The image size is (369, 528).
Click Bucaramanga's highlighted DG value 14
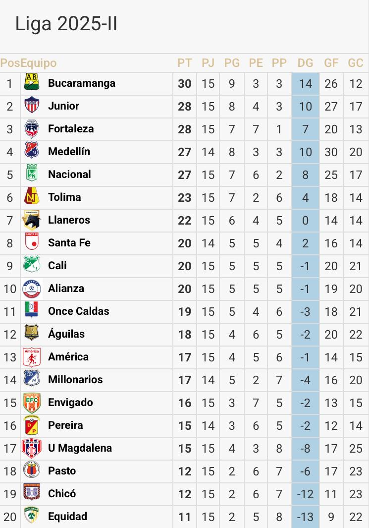tap(305, 83)
